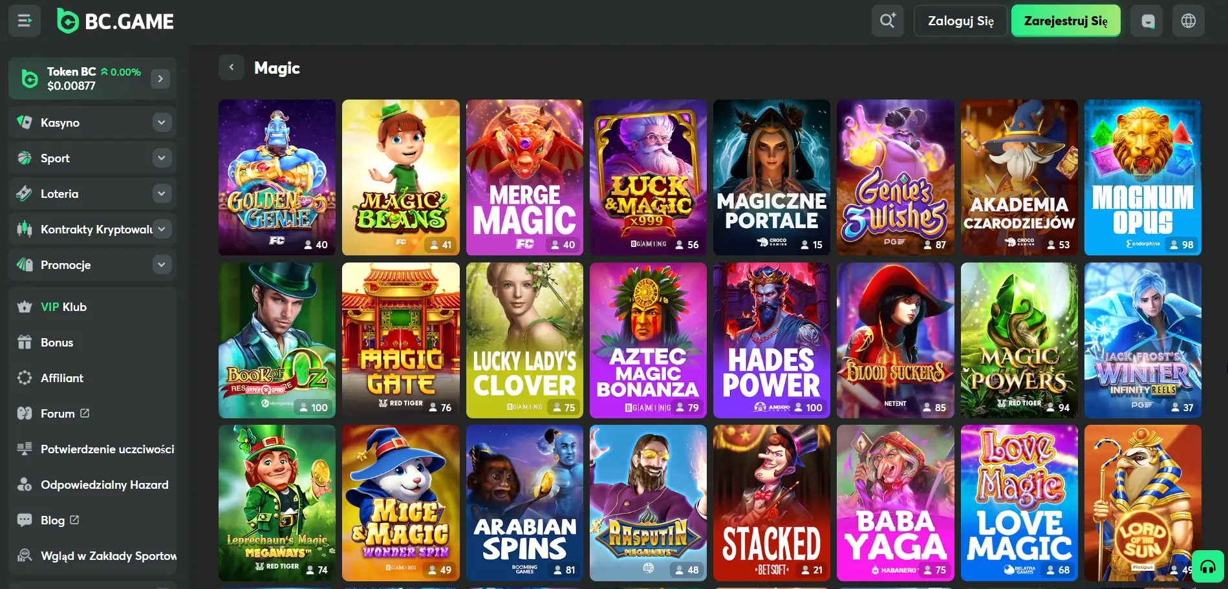Image resolution: width=1228 pixels, height=589 pixels.
Task: Click the headset support icon
Action: 1208,567
